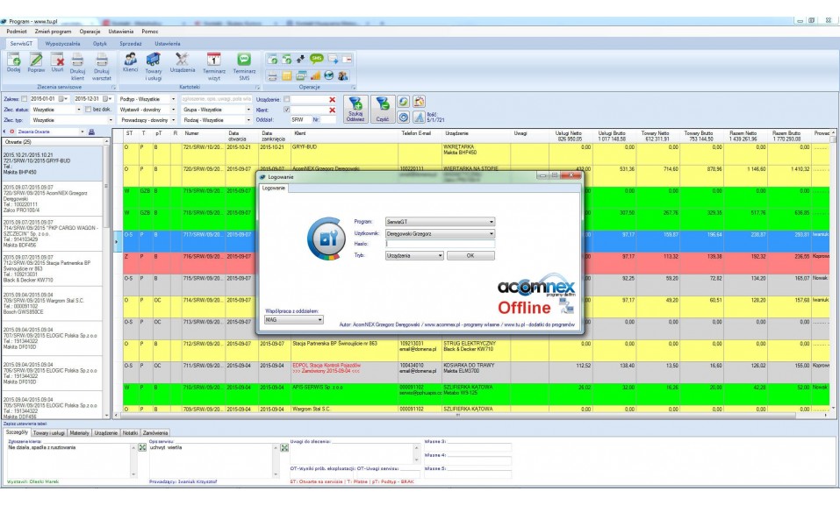Click the Dodaj new order icon
The height and width of the screenshot is (506, 840).
[x=13, y=64]
